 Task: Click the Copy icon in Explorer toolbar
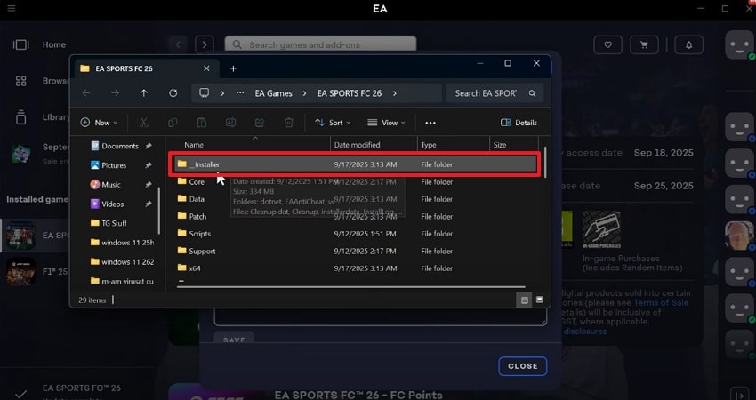pos(173,123)
